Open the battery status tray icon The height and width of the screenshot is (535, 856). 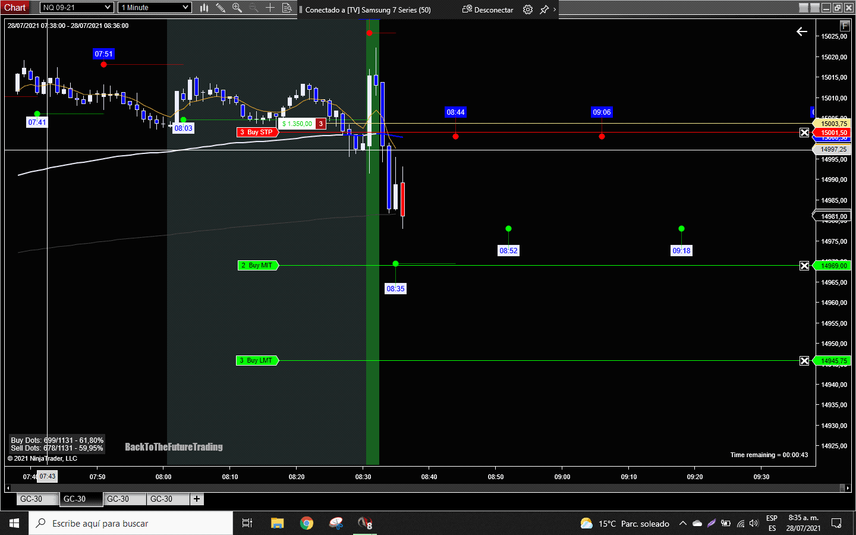726,523
